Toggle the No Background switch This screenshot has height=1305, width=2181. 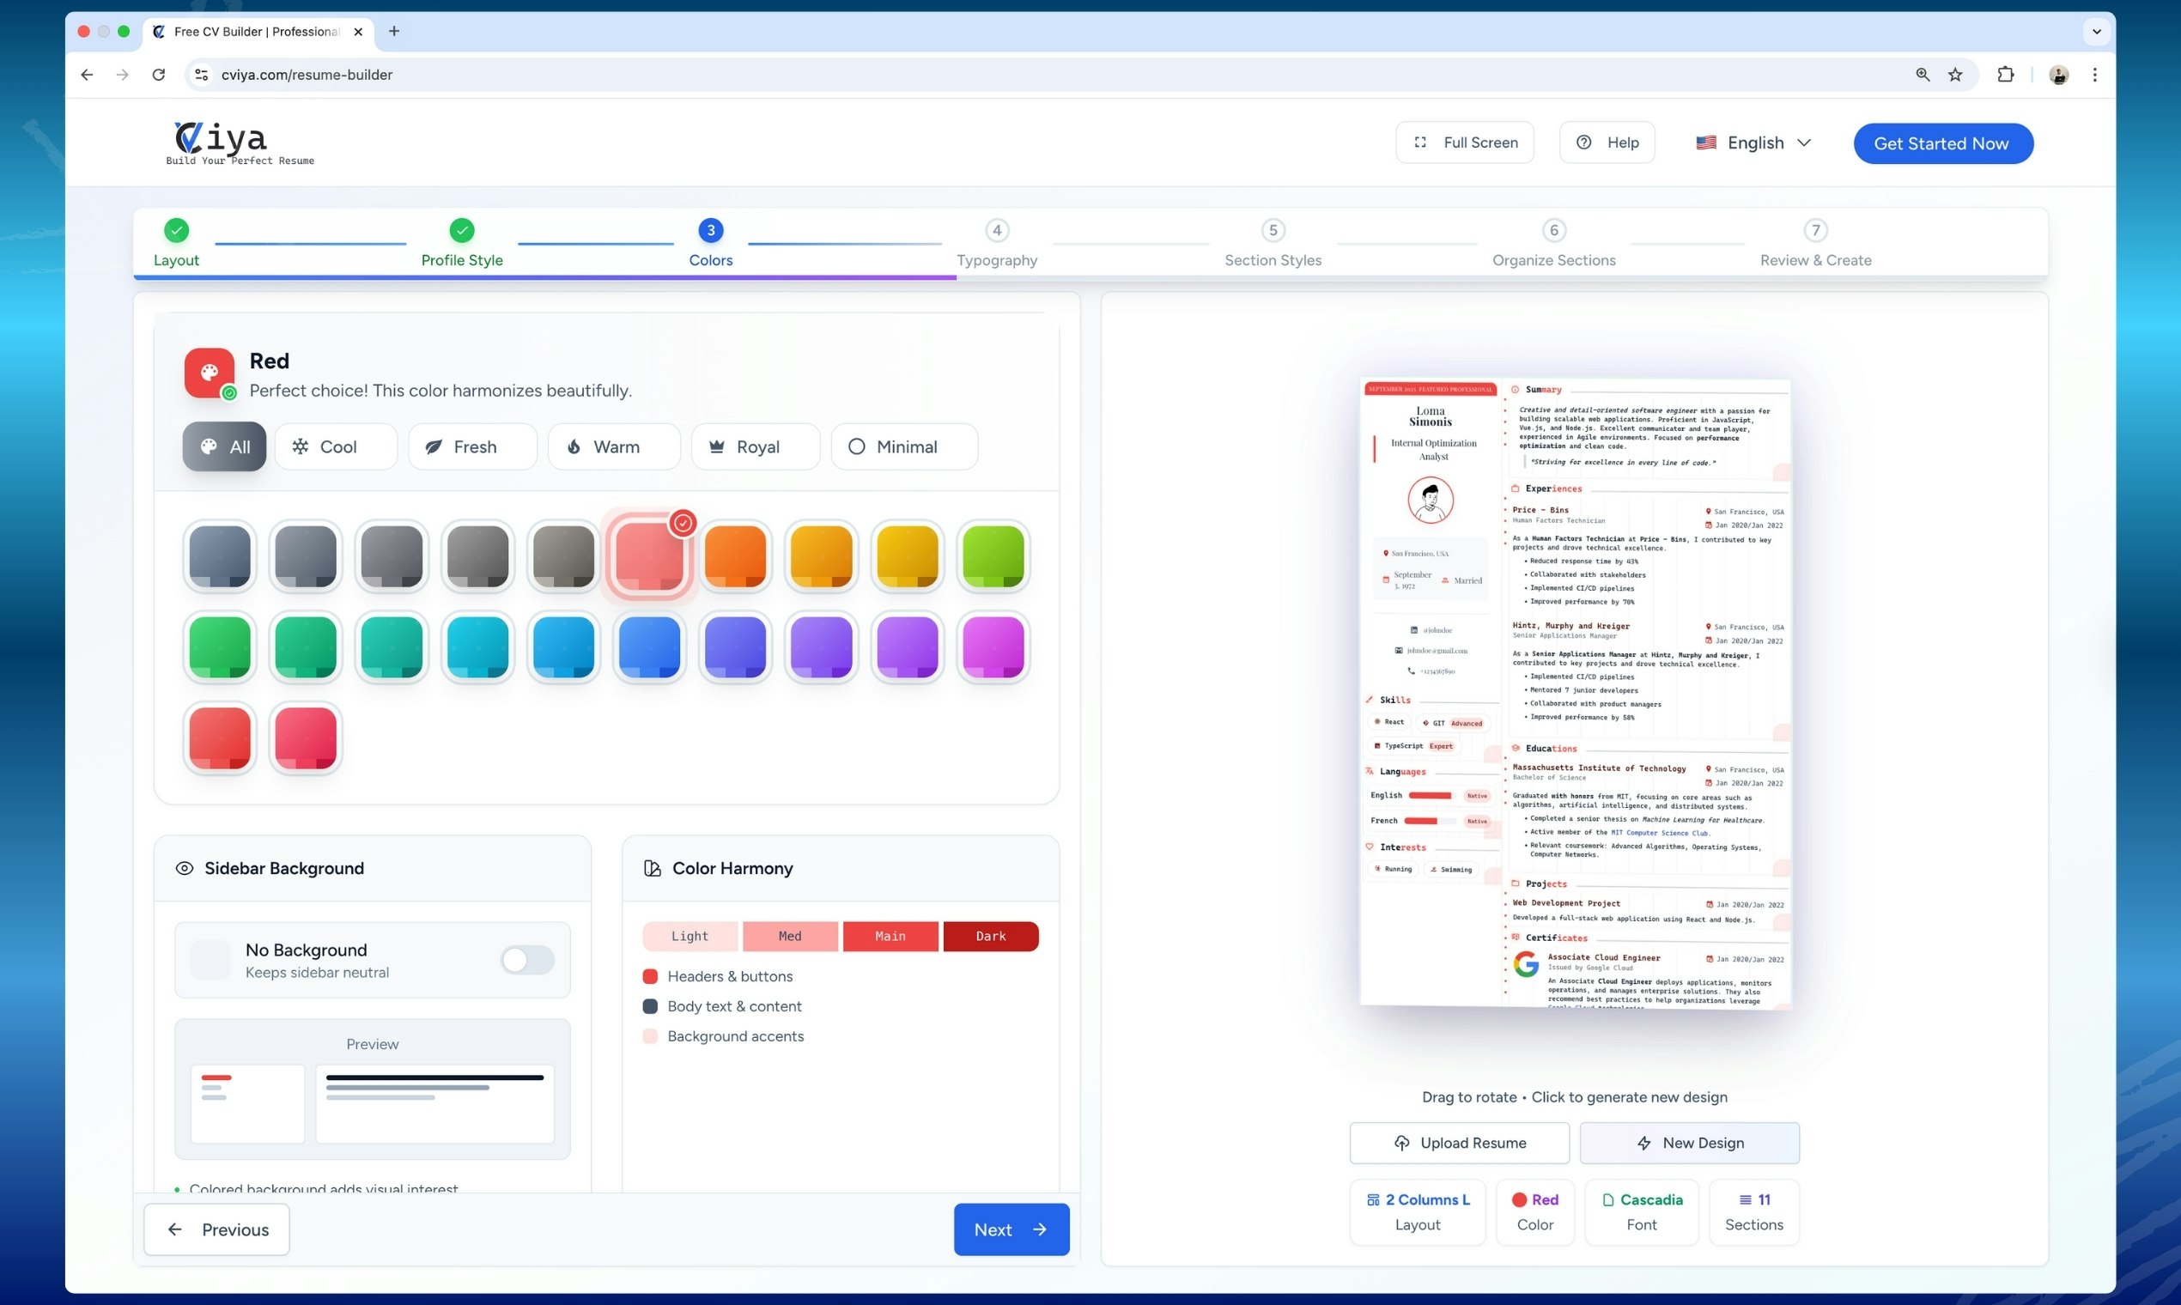click(526, 959)
